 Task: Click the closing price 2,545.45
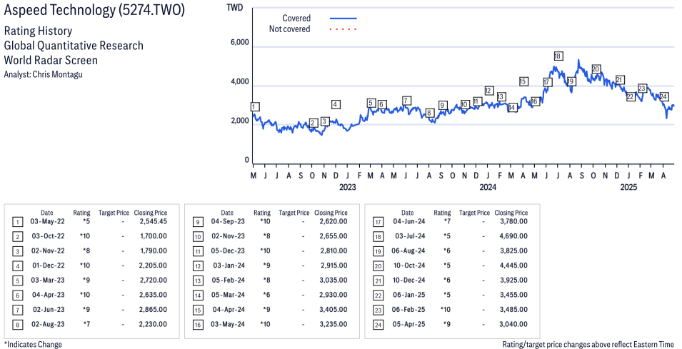pyautogui.click(x=154, y=221)
